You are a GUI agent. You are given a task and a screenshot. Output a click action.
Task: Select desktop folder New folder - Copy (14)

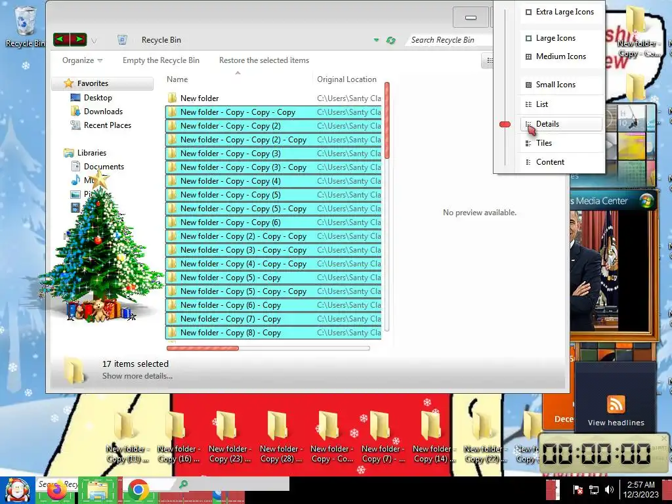click(x=433, y=436)
